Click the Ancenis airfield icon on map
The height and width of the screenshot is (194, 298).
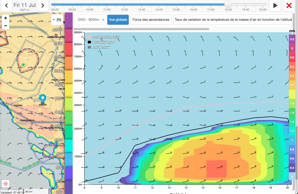[x=56, y=35]
